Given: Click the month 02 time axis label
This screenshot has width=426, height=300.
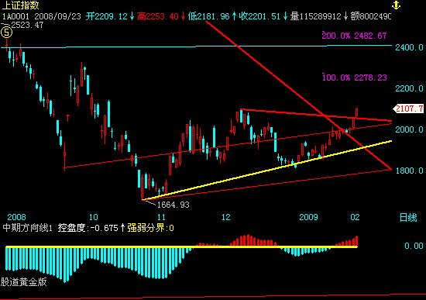Looking at the screenshot, I should point(355,217).
